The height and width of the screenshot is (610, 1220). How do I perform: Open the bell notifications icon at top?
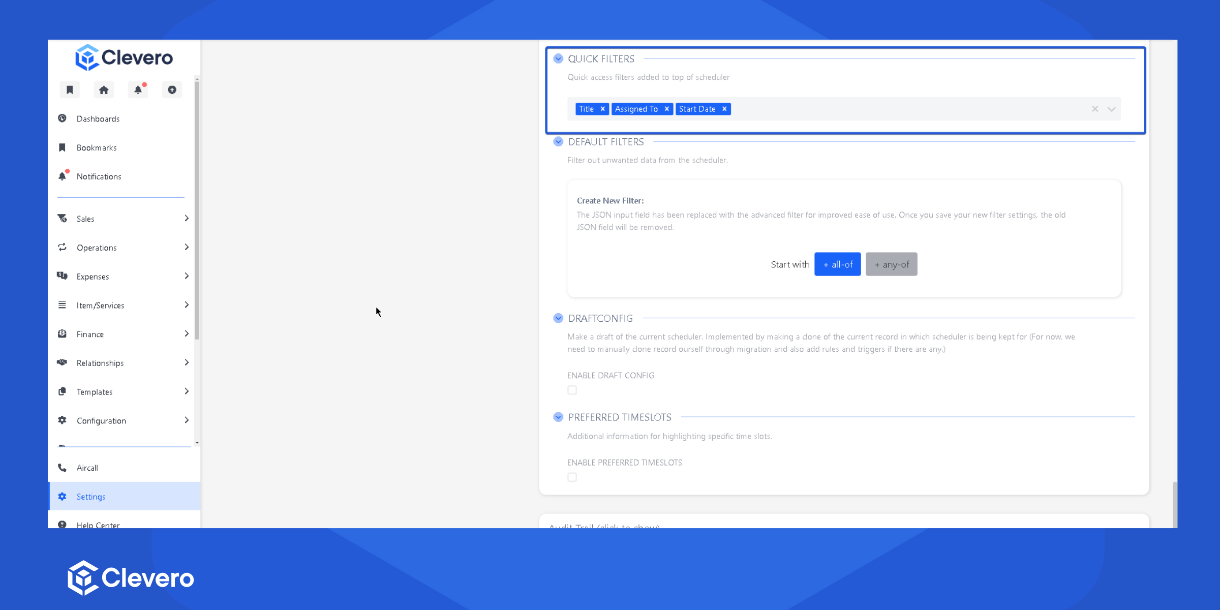point(138,90)
